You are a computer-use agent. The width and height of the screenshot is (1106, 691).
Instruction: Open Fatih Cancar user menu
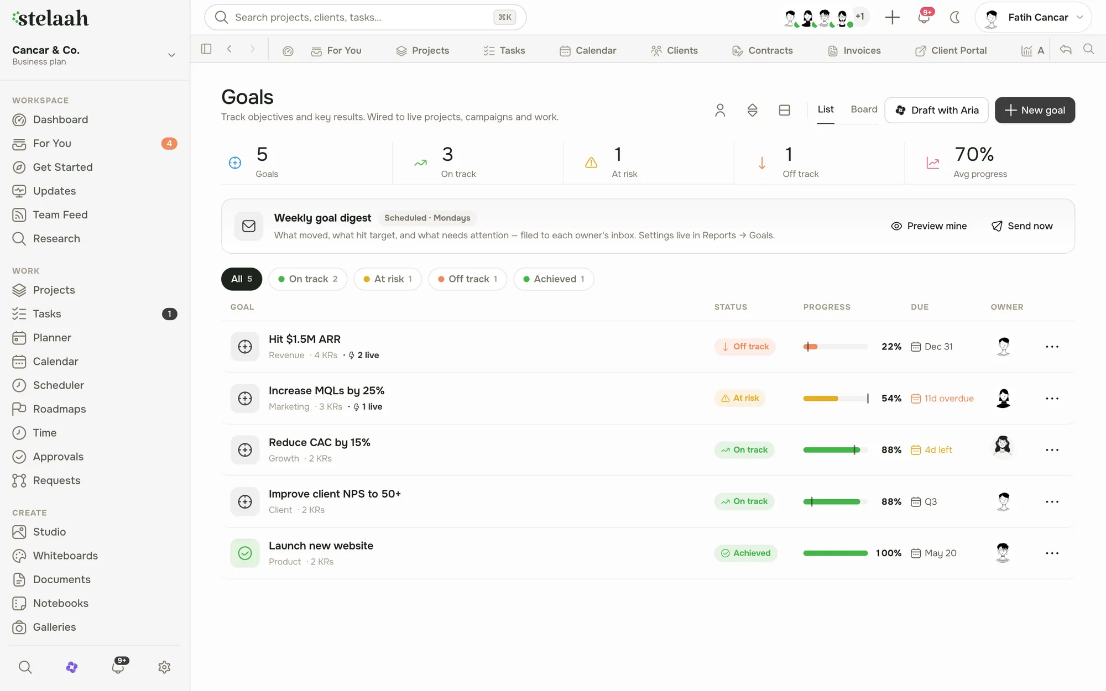point(1033,17)
